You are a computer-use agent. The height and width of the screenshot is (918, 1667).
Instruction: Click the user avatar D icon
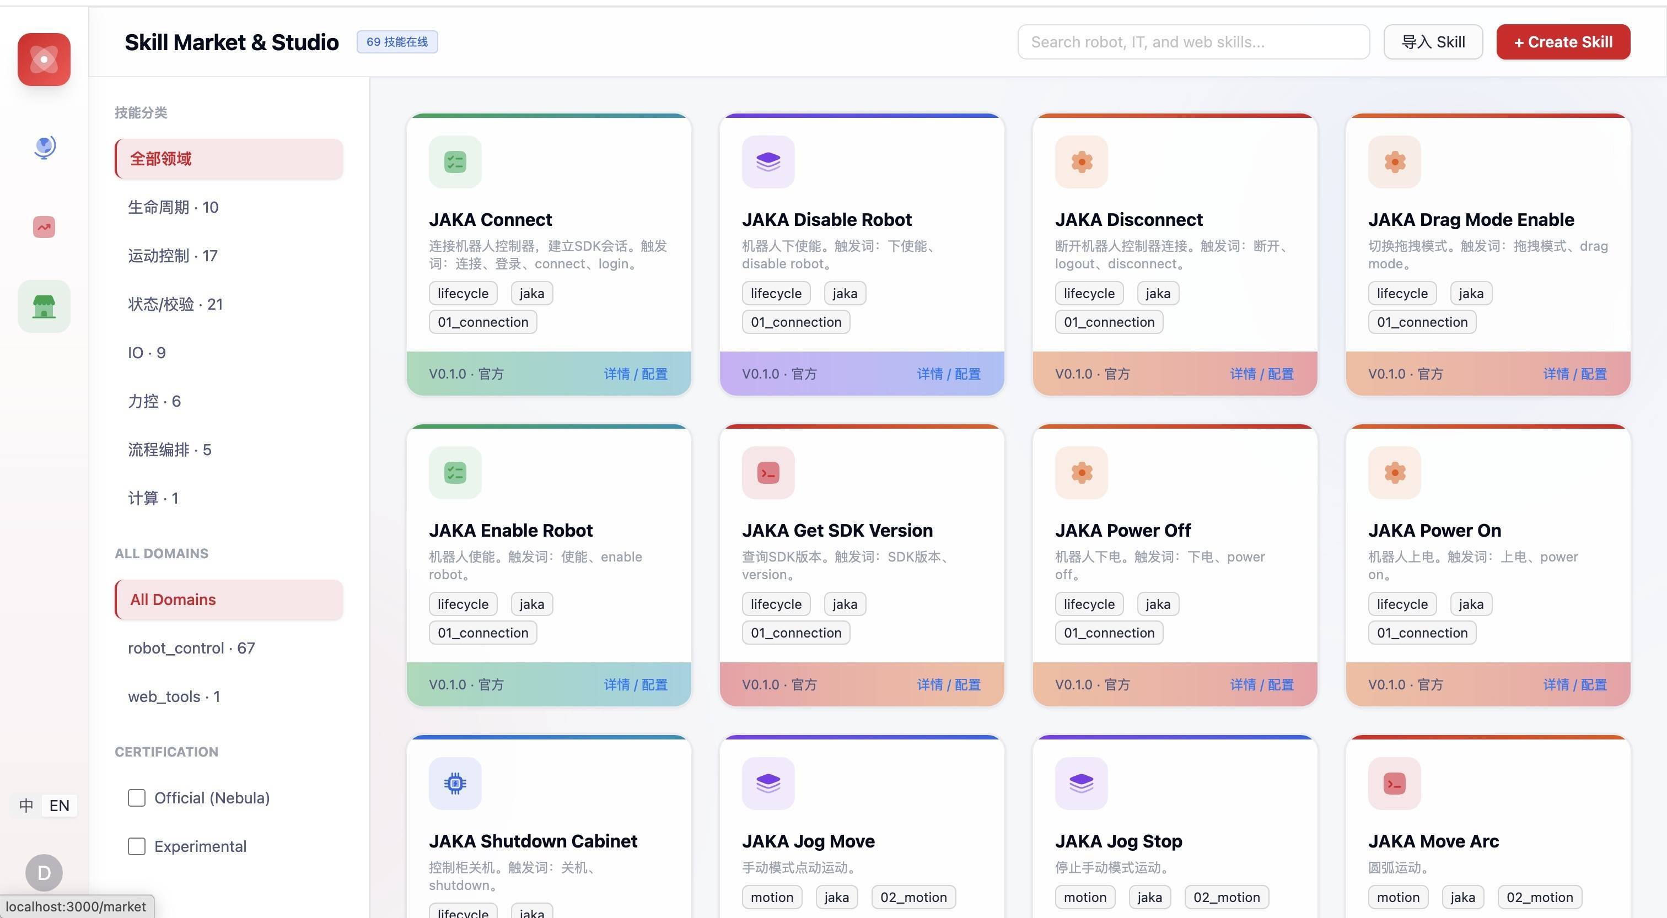[44, 873]
